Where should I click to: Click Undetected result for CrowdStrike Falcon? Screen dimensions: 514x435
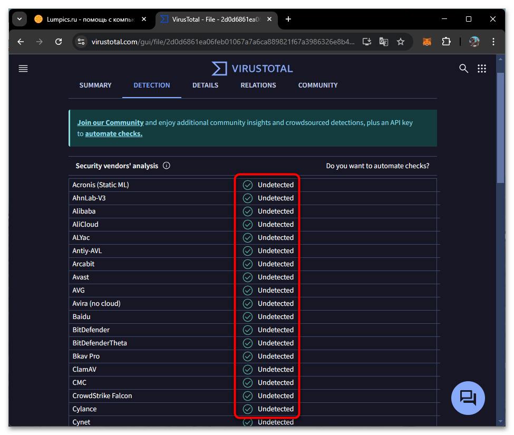click(276, 395)
